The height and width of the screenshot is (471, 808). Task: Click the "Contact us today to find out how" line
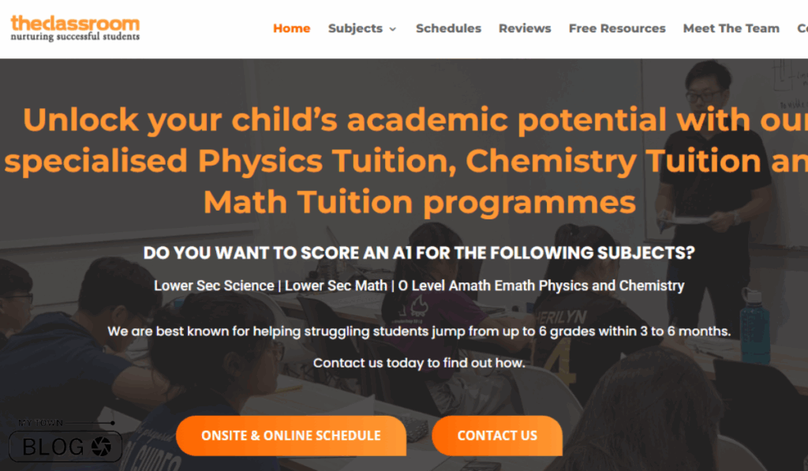click(419, 363)
